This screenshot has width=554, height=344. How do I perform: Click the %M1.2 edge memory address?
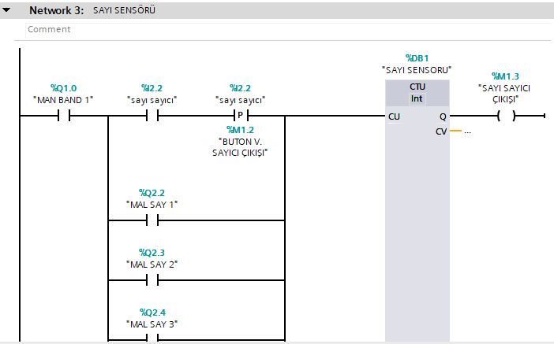tap(240, 130)
